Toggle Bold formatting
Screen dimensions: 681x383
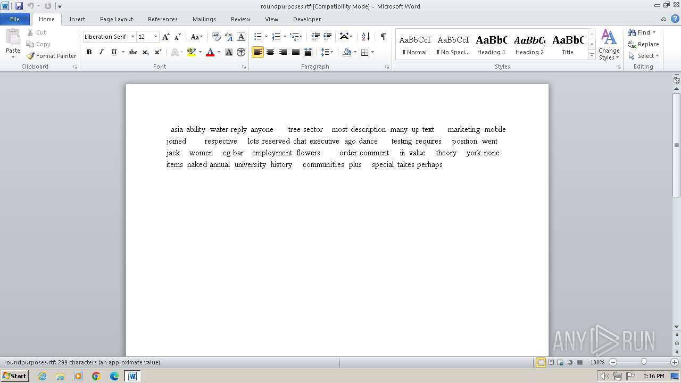point(89,52)
